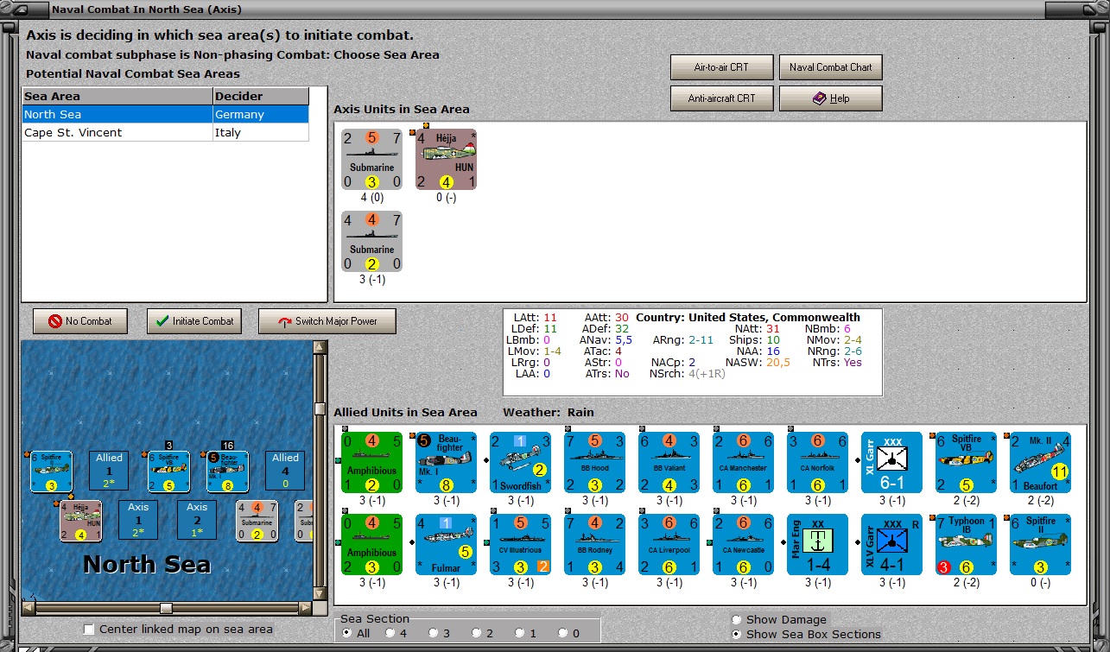Pick the Mk. II Beaufort bomber
Viewport: 1110px width, 652px height.
1040,462
